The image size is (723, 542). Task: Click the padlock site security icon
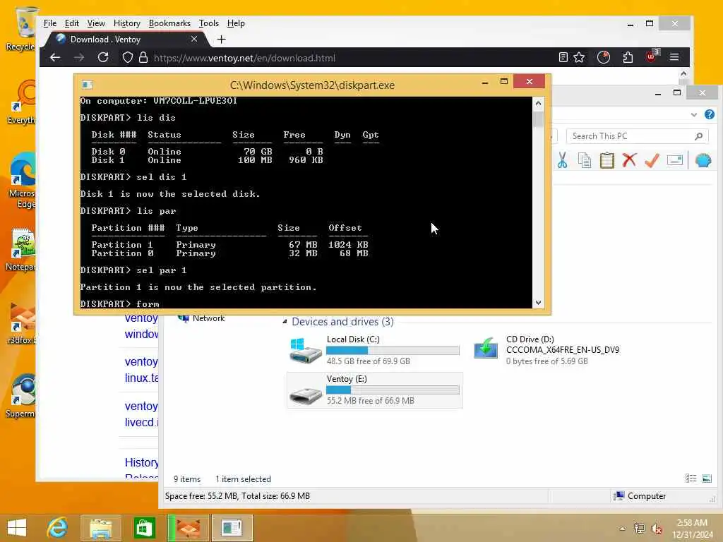143,58
